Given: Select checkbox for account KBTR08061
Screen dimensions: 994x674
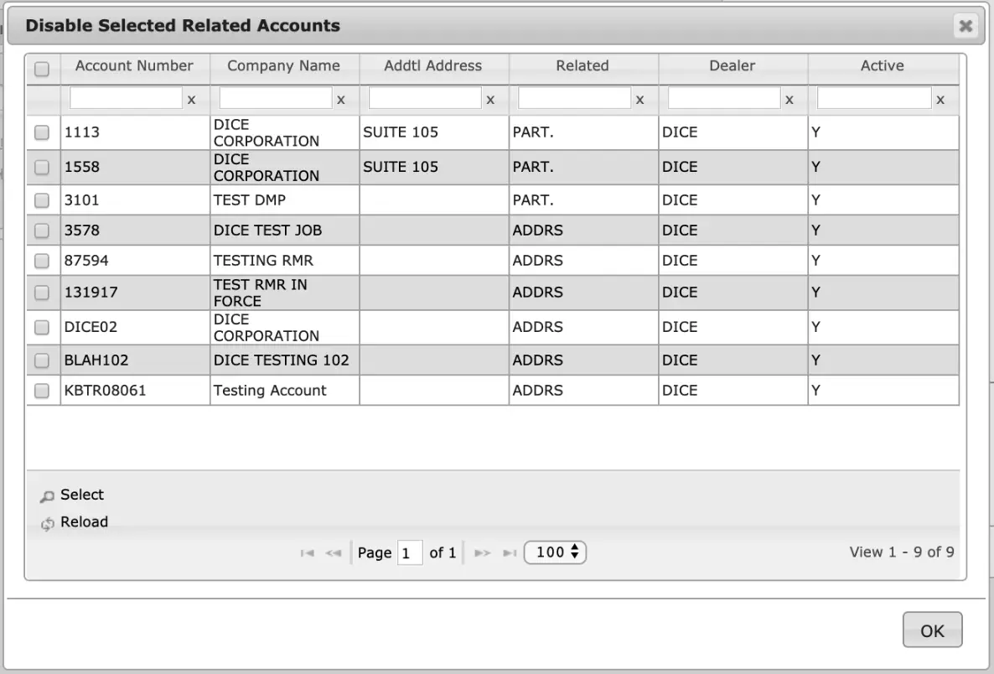Looking at the screenshot, I should 42,391.
